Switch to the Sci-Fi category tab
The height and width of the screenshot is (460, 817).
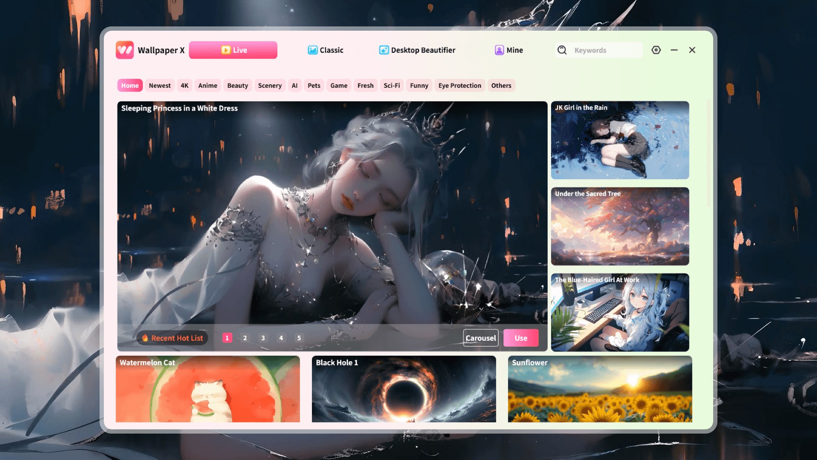(391, 85)
